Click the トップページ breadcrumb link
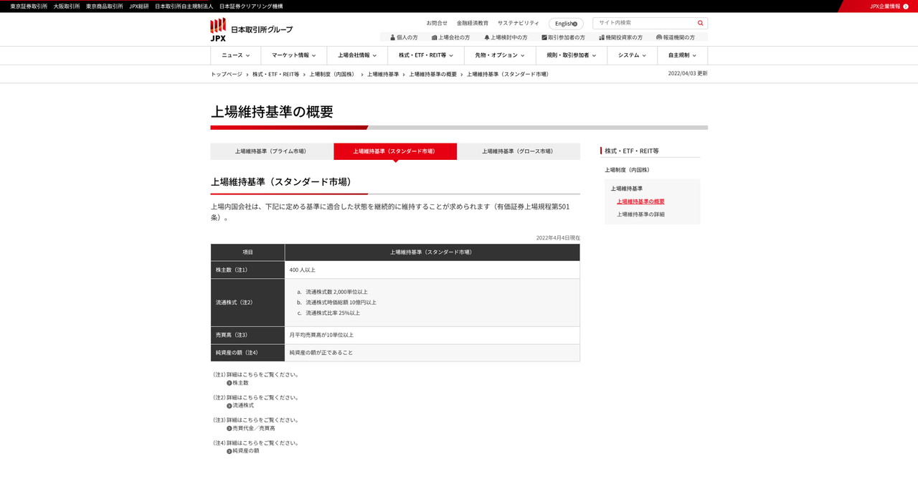 coord(227,73)
